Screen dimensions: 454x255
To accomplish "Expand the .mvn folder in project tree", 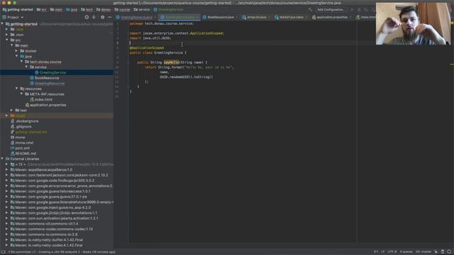I will [x=7, y=35].
